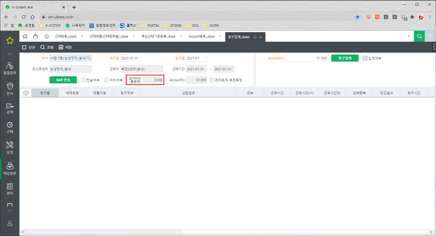The width and height of the screenshot is (436, 236).
Task: Toggle the 처리여부 checkbox
Action: coord(106,80)
